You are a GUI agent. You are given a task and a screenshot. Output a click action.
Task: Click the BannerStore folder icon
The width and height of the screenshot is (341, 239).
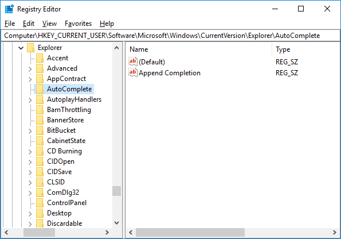tap(40, 120)
